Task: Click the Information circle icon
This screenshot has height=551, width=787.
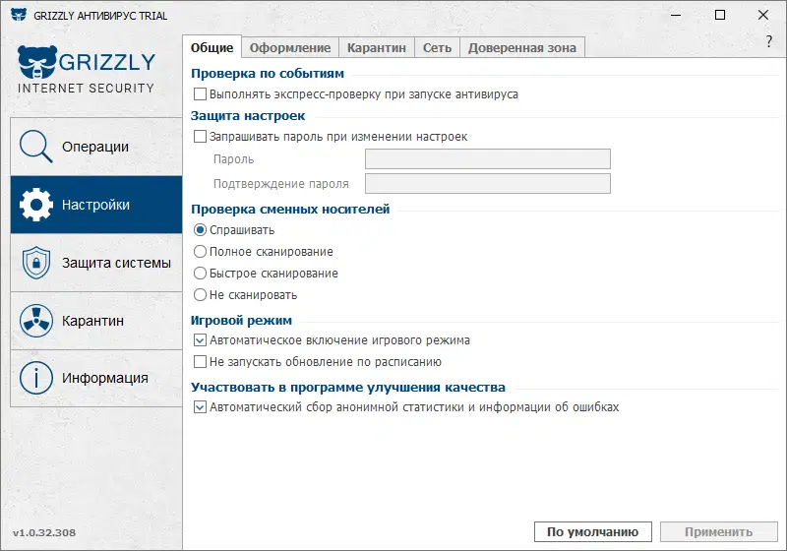Action: [x=35, y=378]
